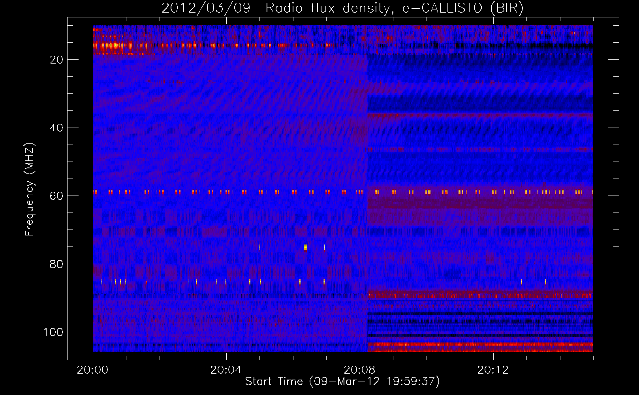Click the "20:12" time tick label
Image resolution: width=639 pixels, height=395 pixels.
493,370
